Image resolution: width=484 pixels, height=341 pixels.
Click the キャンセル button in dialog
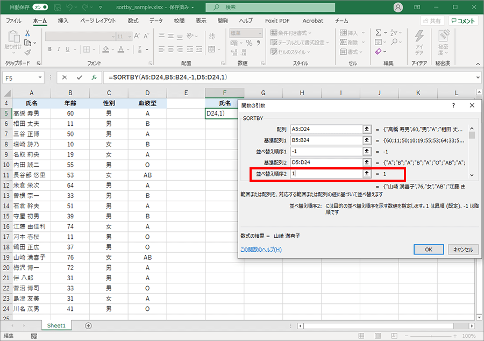coord(463,250)
